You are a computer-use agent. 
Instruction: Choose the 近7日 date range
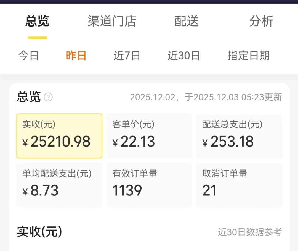point(127,56)
